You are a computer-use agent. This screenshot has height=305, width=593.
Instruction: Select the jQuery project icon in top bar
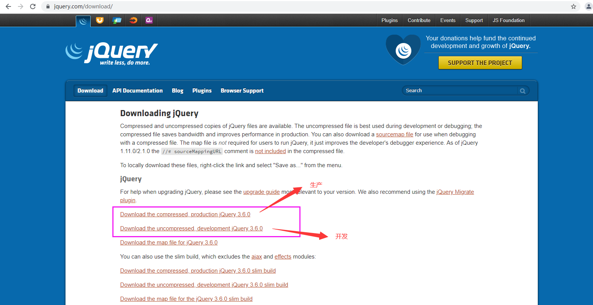[x=83, y=21]
